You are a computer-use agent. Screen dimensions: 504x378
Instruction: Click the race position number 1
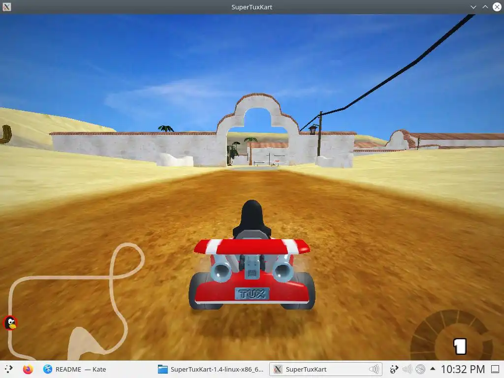click(460, 346)
